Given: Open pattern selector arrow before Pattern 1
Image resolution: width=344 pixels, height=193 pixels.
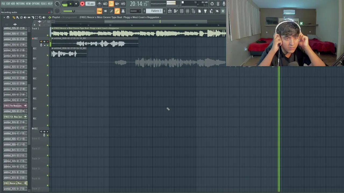Looking at the screenshot, I should pyautogui.click(x=144, y=11).
